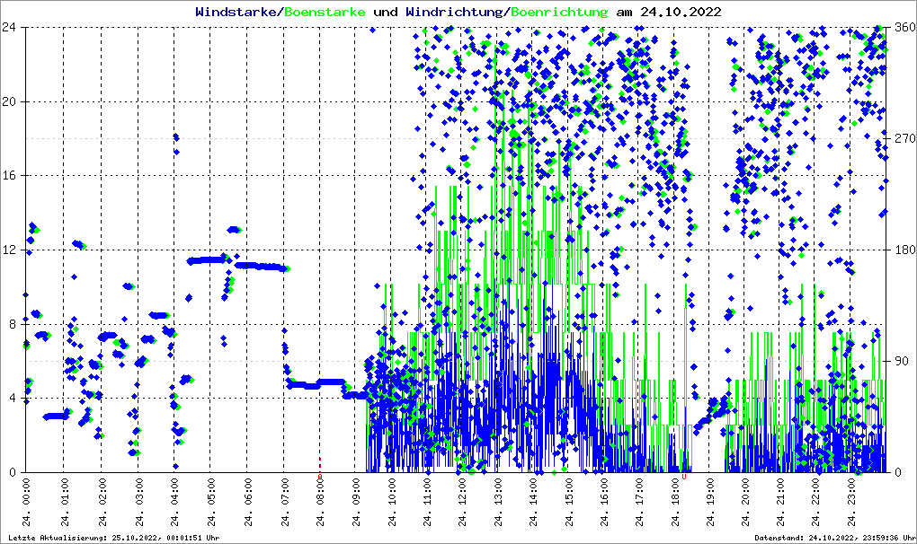The height and width of the screenshot is (544, 917).
Task: Click the right axis label 180
Action: [904, 250]
